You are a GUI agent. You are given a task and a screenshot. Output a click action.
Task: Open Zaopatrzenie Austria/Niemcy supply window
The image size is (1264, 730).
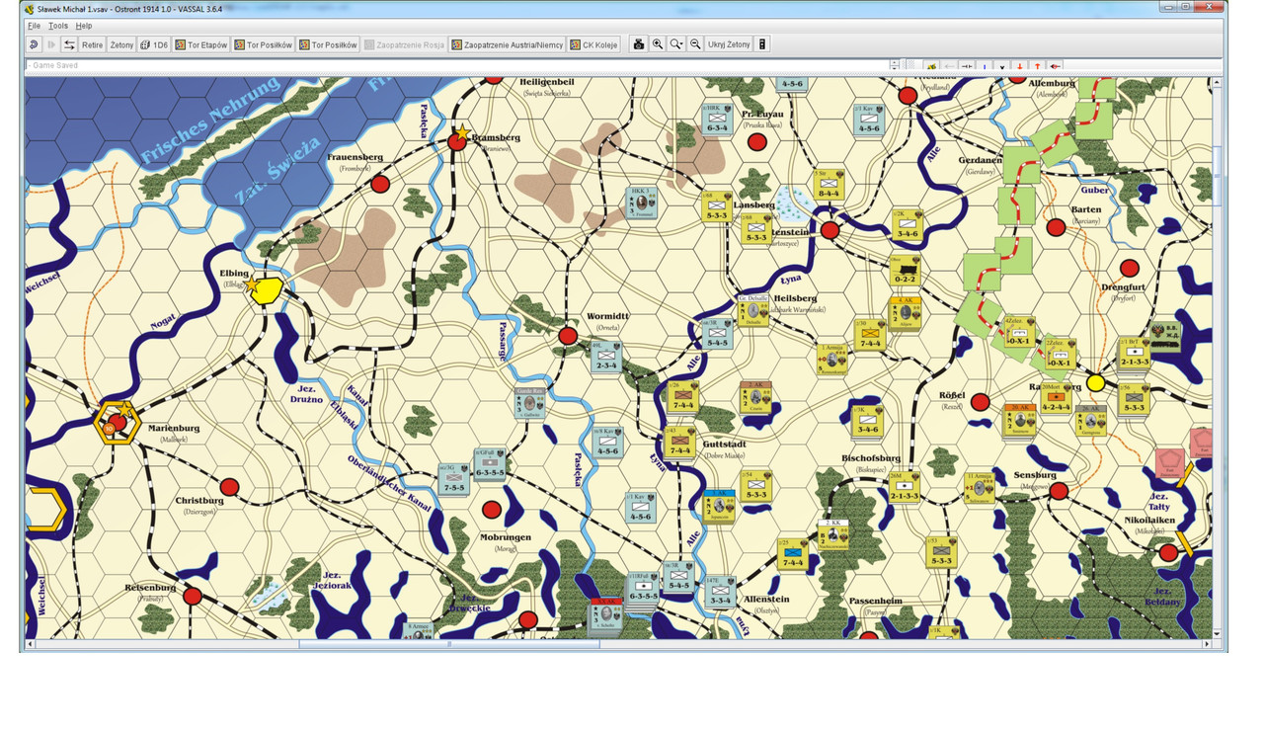point(507,44)
